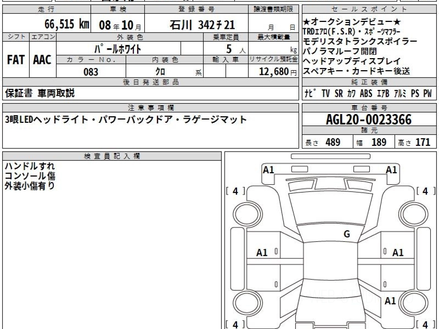
Task: Click the 乗車定員 header
Action: click(226, 37)
